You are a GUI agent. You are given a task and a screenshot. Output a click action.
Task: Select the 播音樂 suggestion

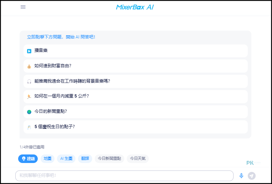pos(136,51)
